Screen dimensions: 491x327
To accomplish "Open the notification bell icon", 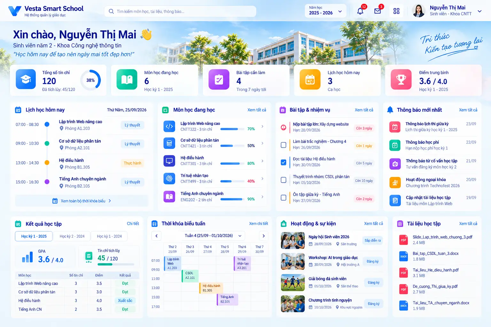I will pyautogui.click(x=360, y=11).
